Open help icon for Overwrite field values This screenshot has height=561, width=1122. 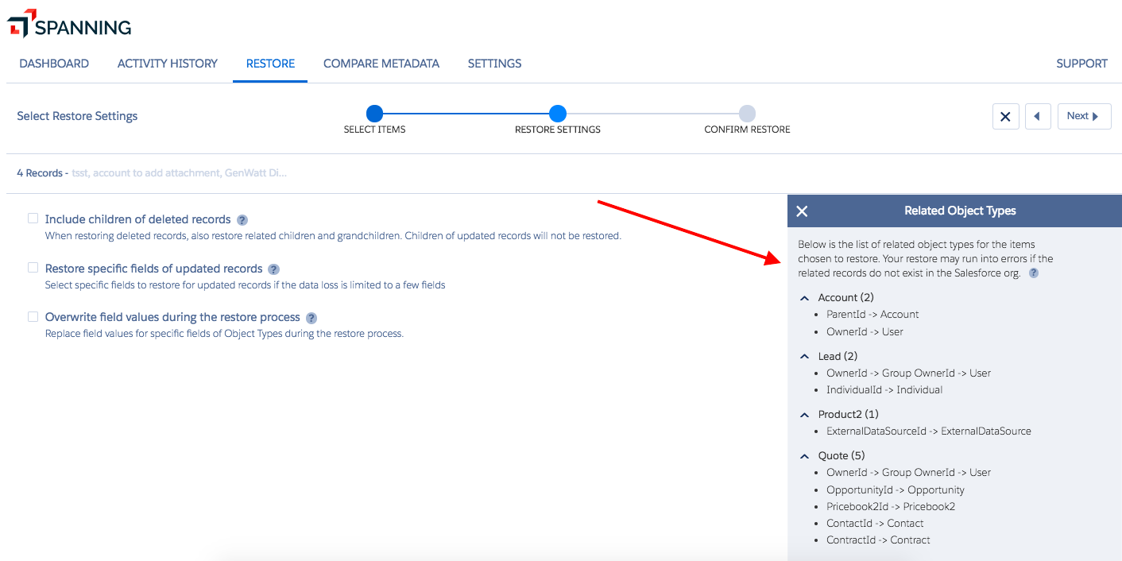[311, 318]
